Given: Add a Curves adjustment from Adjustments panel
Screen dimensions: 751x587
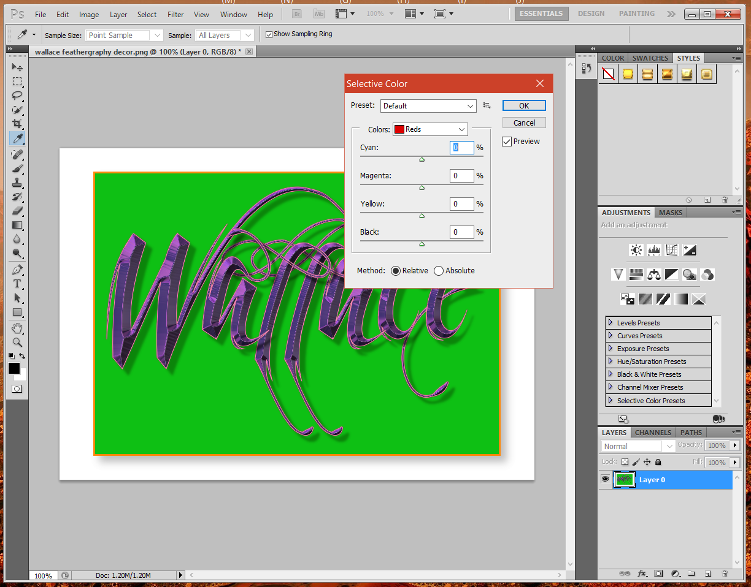Looking at the screenshot, I should pos(672,250).
